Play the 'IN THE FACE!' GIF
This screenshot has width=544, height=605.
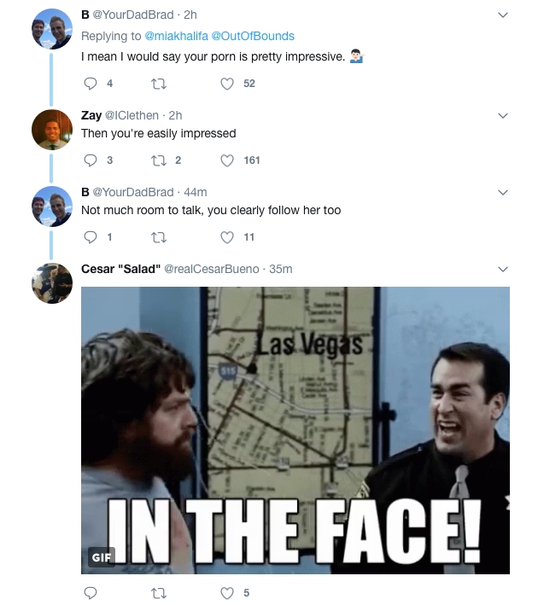click(295, 429)
